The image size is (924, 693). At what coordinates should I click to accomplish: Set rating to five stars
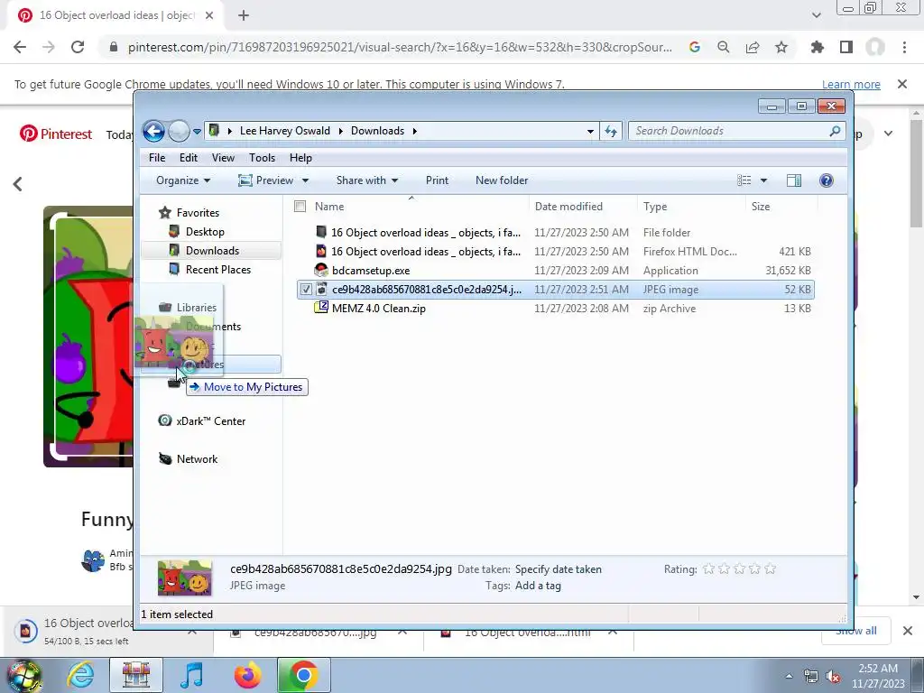(771, 568)
